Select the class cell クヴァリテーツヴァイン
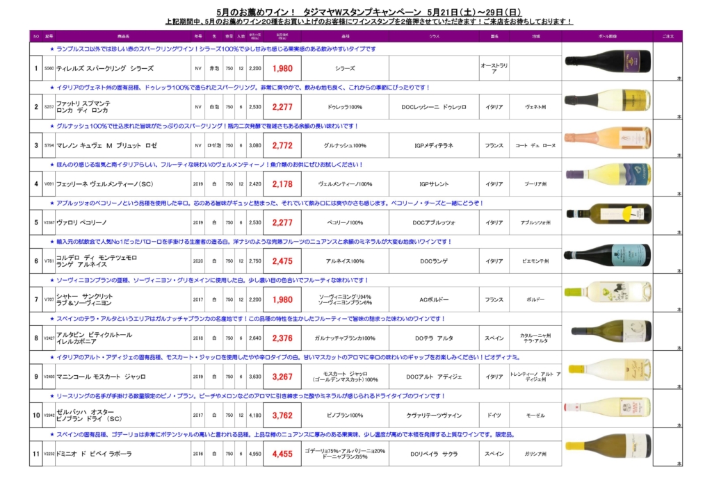Viewport: 712px width, 503px height. 434,415
